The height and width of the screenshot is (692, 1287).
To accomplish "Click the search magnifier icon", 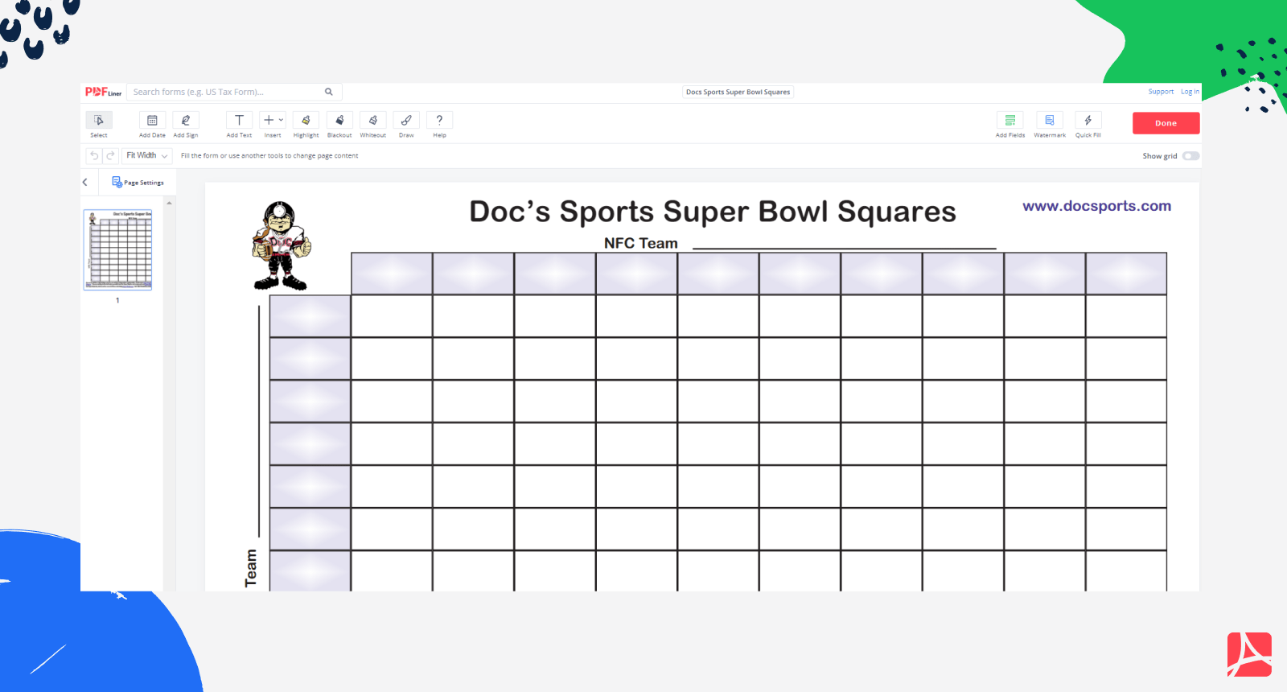I will click(x=329, y=92).
